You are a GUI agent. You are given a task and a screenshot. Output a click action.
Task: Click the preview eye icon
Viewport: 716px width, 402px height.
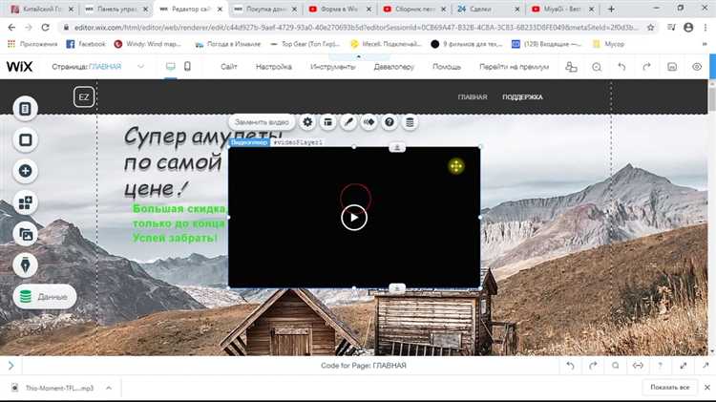697,67
